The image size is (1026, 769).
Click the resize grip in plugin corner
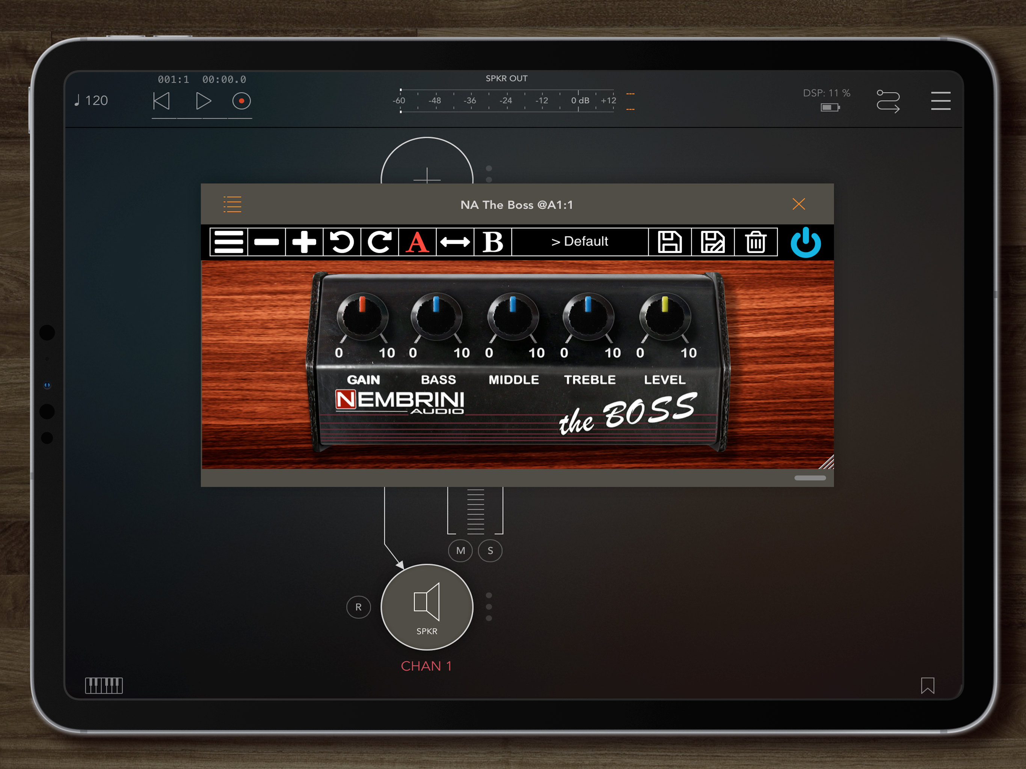coord(827,462)
